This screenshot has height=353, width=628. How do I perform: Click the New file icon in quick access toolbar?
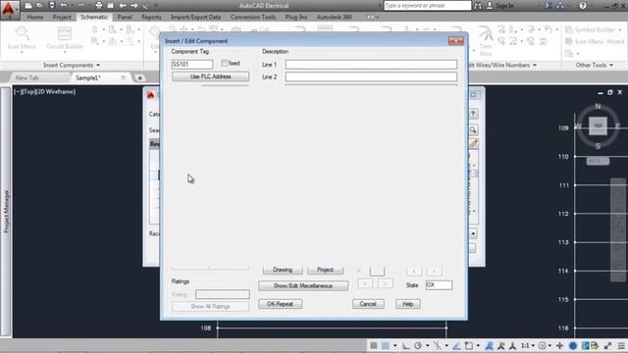[x=28, y=6]
